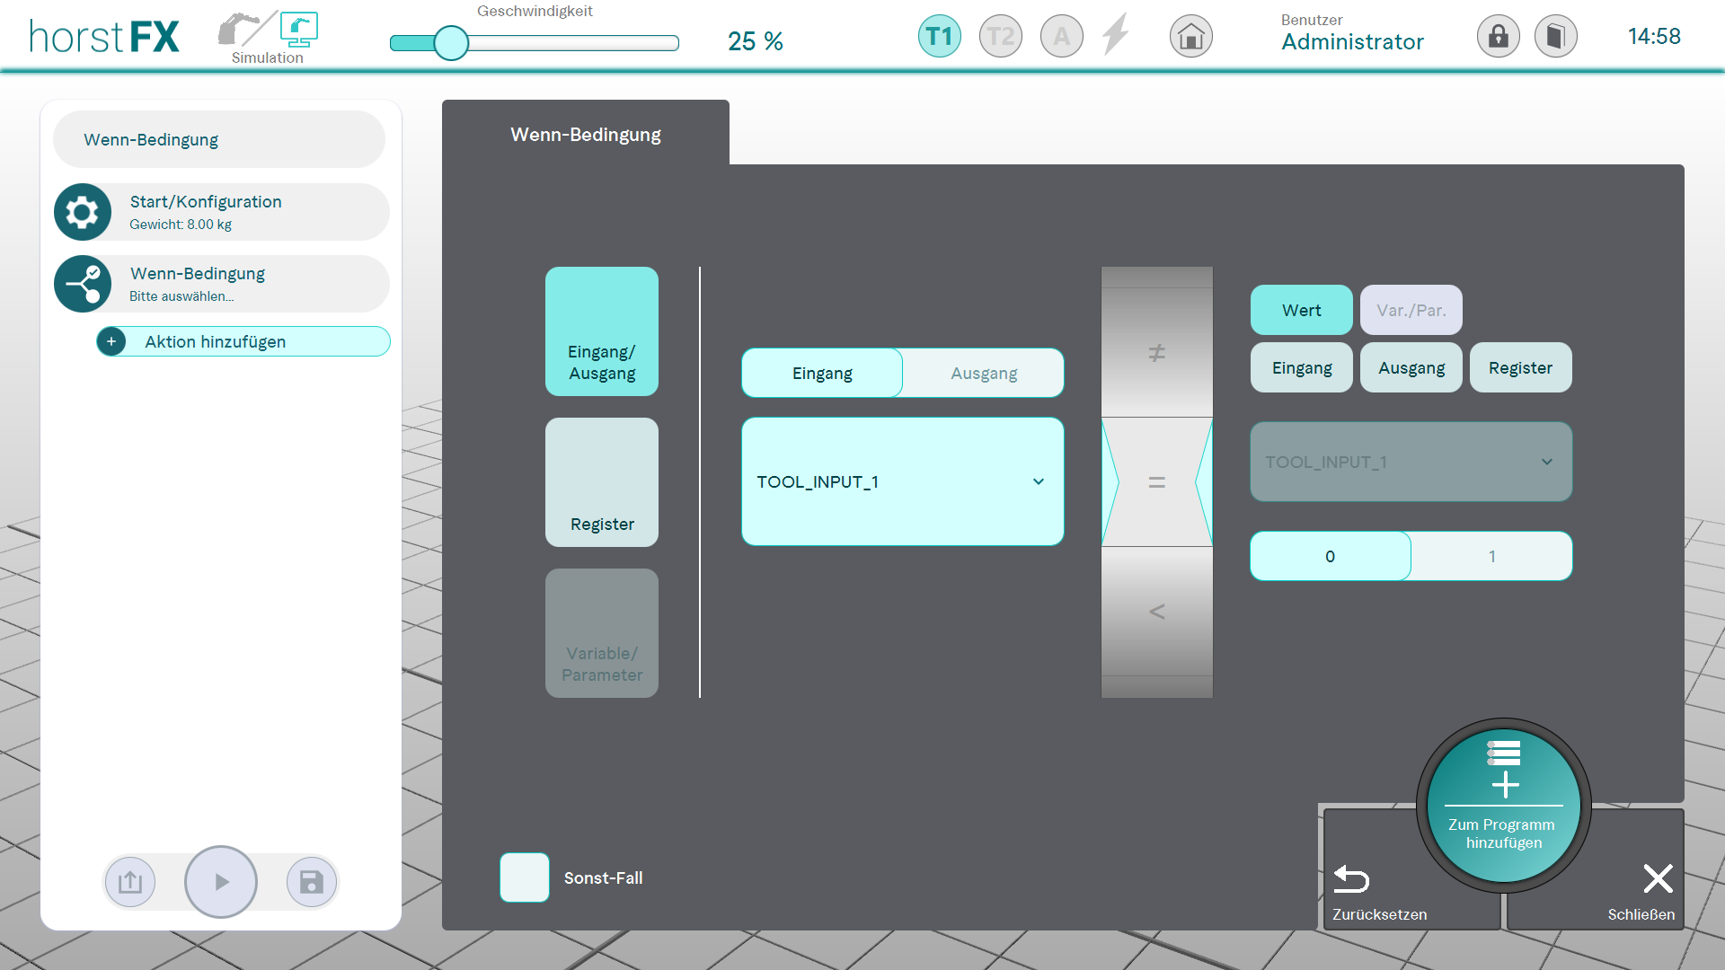Image resolution: width=1725 pixels, height=970 pixels.
Task: Open the greyed right TOOL_INPUT_1 dropdown
Action: click(1411, 462)
